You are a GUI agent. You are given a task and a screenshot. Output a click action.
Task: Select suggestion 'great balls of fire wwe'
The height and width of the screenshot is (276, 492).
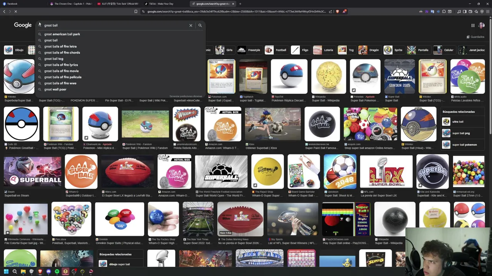[120, 83]
